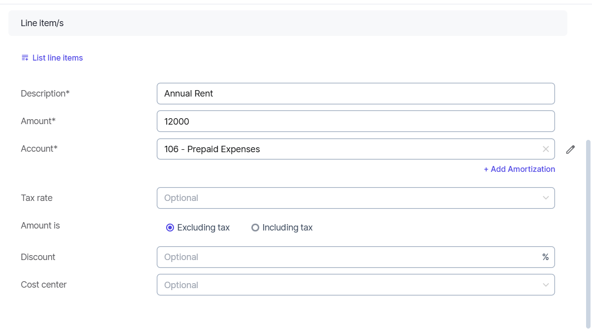Click into the Discount input field
592x329 pixels.
[345, 257]
